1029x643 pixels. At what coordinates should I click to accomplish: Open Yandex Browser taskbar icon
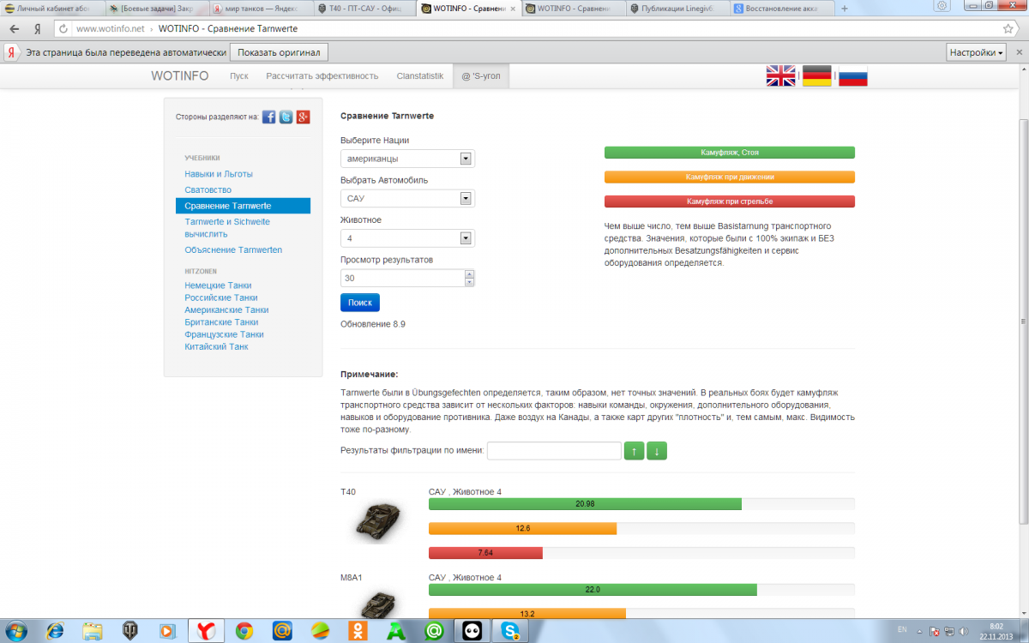207,631
